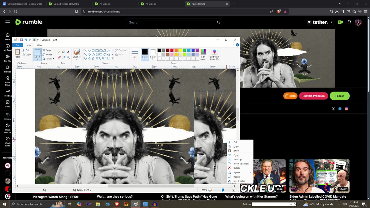
Task: Open the Edit colors dialog
Action: 203,55
